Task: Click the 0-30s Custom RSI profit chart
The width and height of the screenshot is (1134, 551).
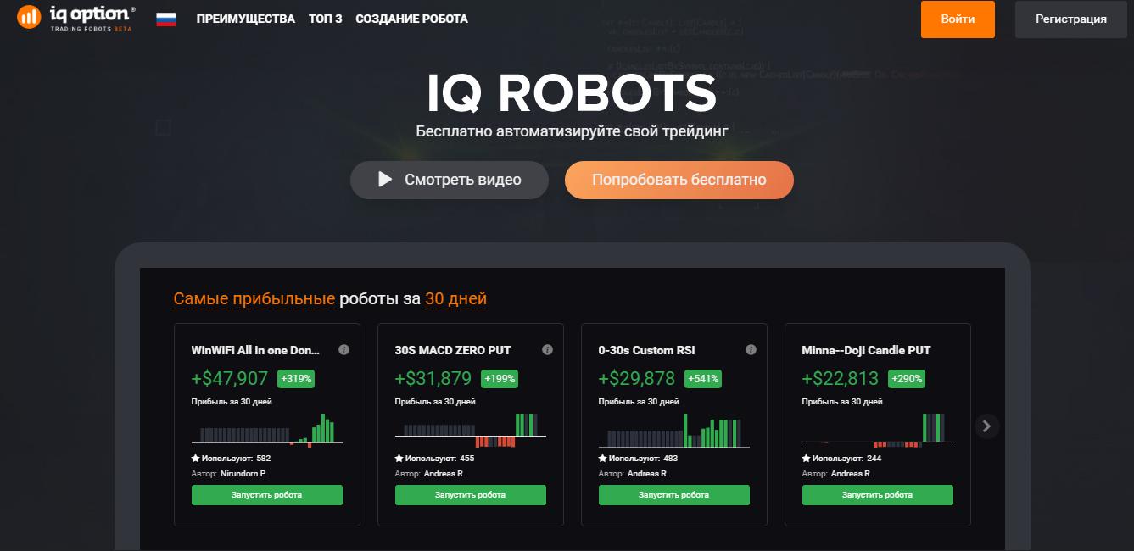Action: 674,431
